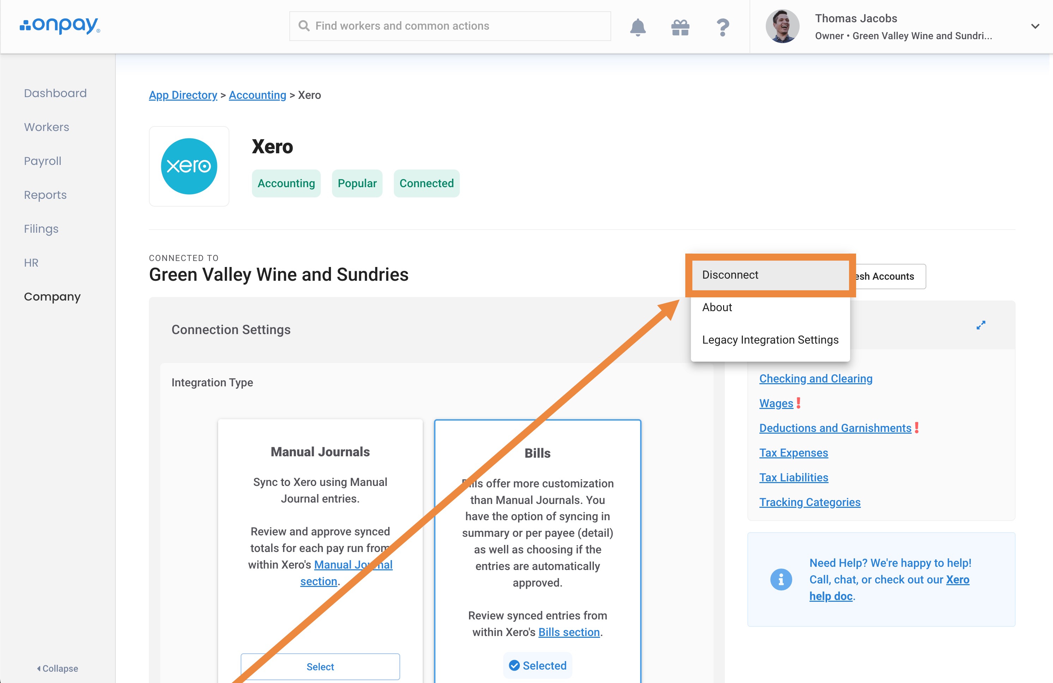The image size is (1053, 683).
Task: Click the Connected status badge
Action: pos(427,183)
